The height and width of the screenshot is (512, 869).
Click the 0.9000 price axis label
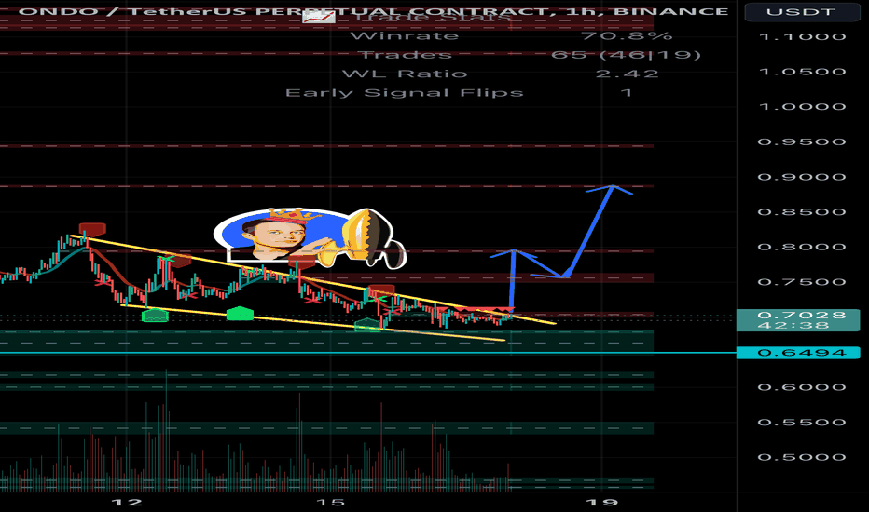802,177
